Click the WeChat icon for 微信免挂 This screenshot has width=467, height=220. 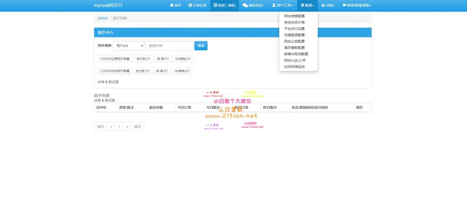[x=245, y=5]
